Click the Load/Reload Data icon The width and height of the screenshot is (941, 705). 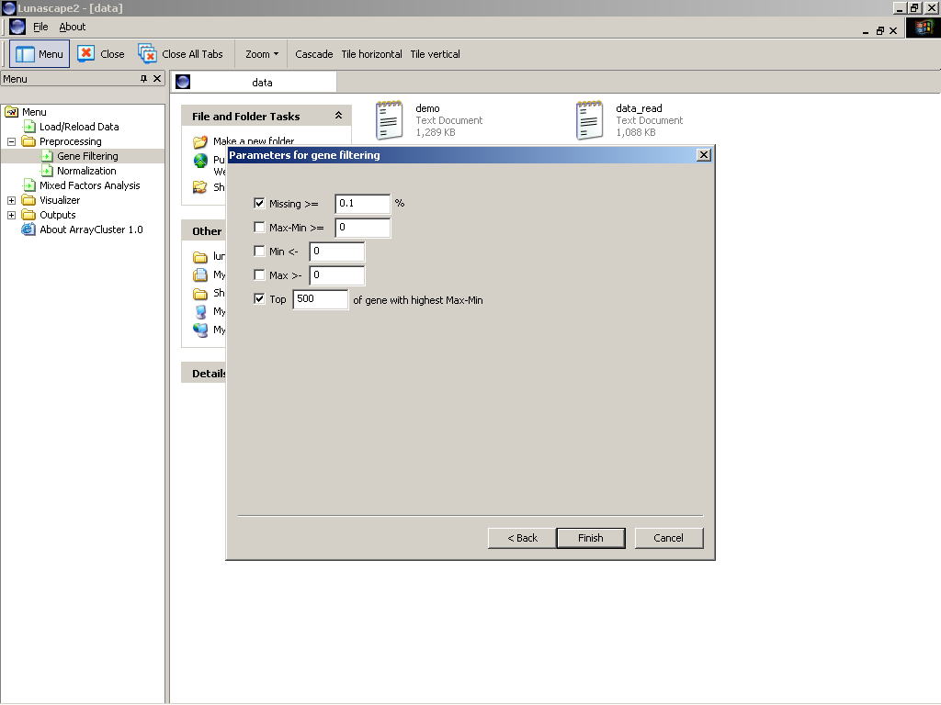click(x=28, y=127)
